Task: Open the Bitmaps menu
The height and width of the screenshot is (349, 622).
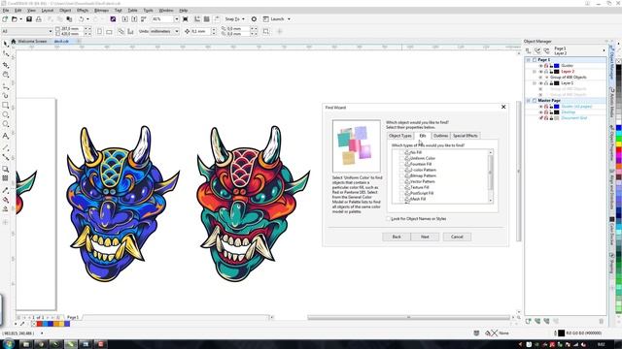Action: (x=101, y=11)
